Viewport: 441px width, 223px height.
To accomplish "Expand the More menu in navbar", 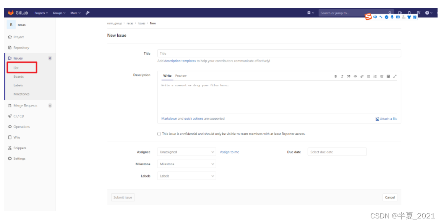I will [75, 13].
